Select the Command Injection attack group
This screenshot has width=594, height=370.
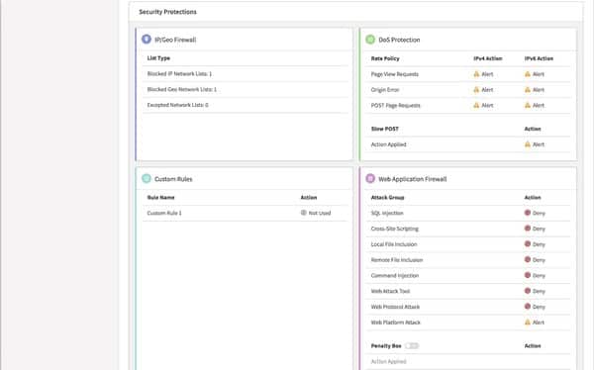click(395, 275)
